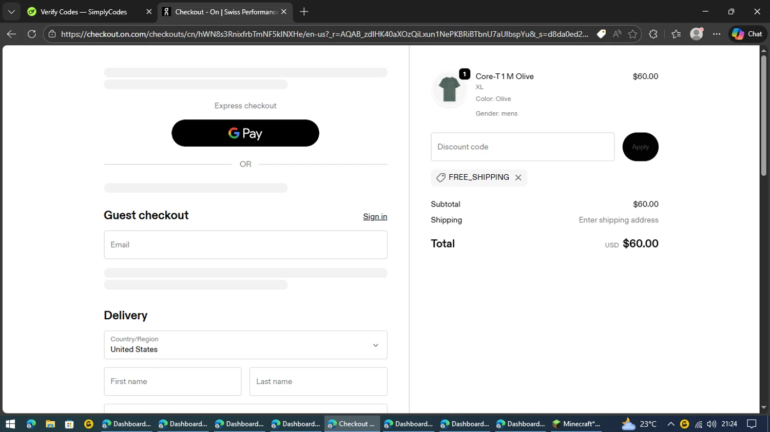Click the Core-T 1 M Olive product thumbnail
Image resolution: width=770 pixels, height=432 pixels.
pos(449,89)
